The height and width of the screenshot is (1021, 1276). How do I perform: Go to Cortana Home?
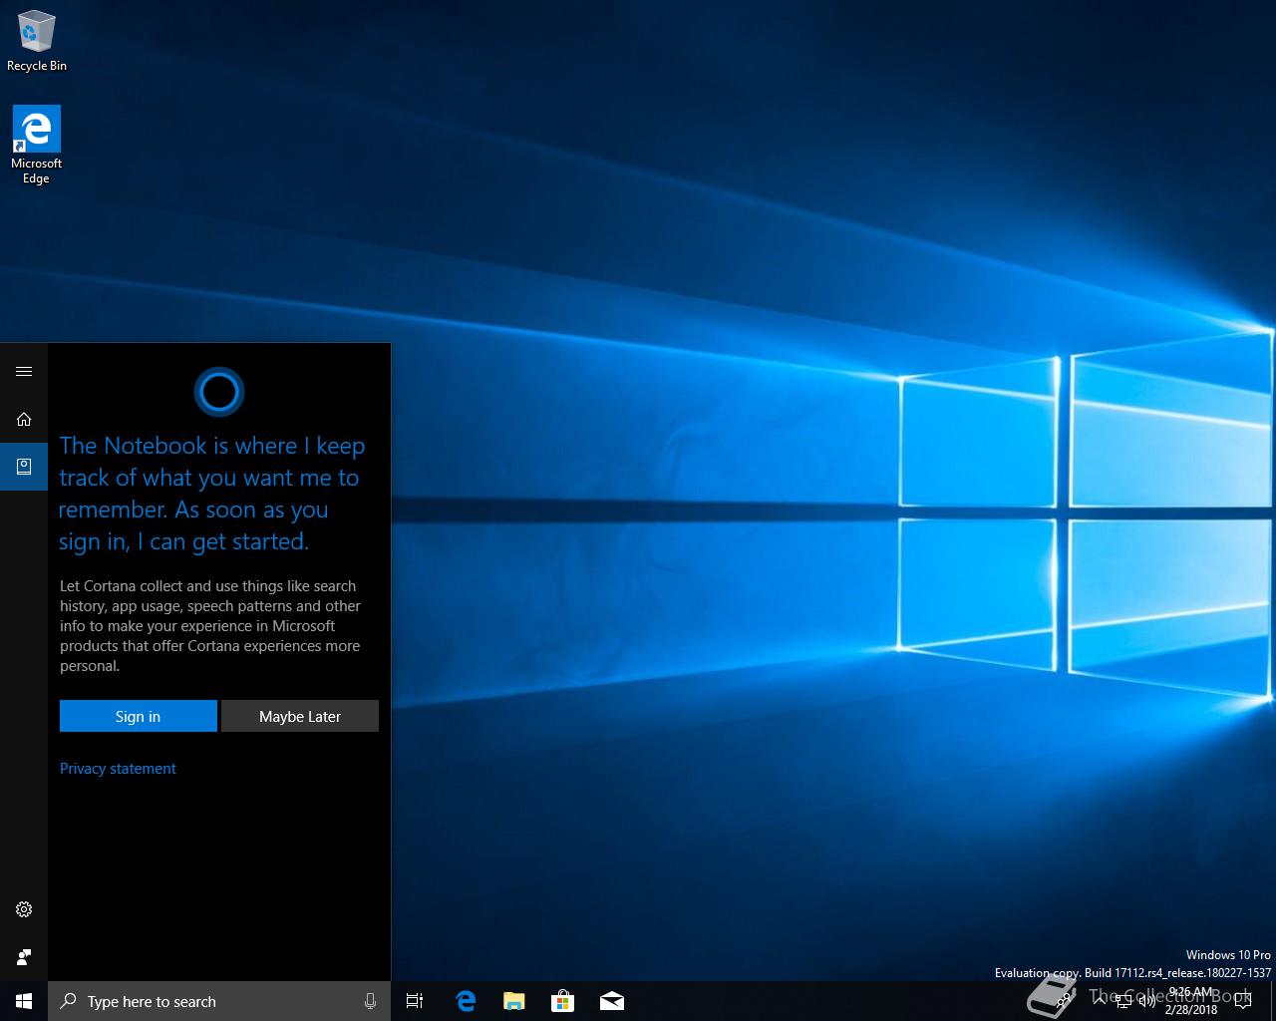(x=24, y=420)
